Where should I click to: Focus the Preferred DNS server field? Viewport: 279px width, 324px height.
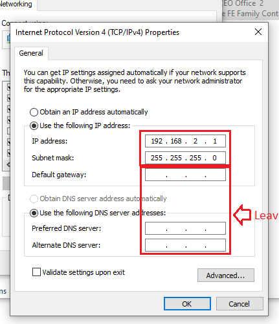[185, 228]
